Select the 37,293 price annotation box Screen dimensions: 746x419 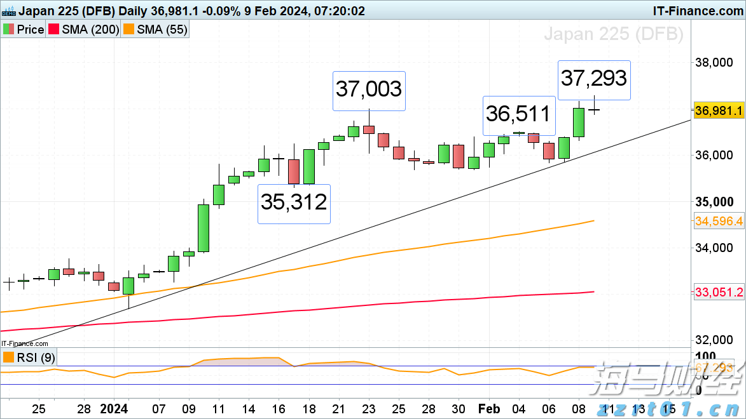click(x=593, y=78)
